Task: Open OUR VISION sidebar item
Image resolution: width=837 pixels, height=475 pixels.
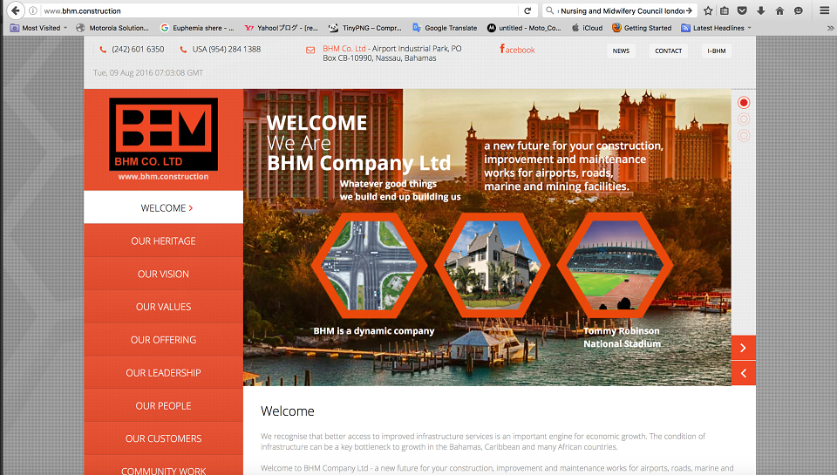Action: pos(163,274)
